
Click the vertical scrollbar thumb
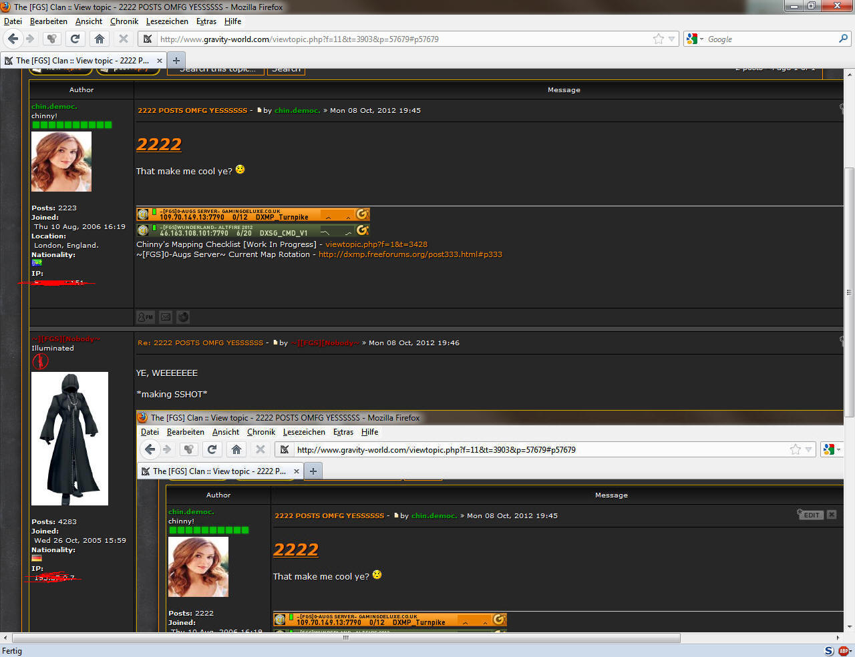pyautogui.click(x=849, y=292)
